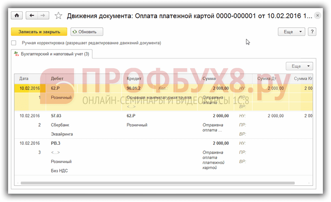Select the 57.03 Сбербанк entry row
The height and width of the screenshot is (202, 331).
164,125
